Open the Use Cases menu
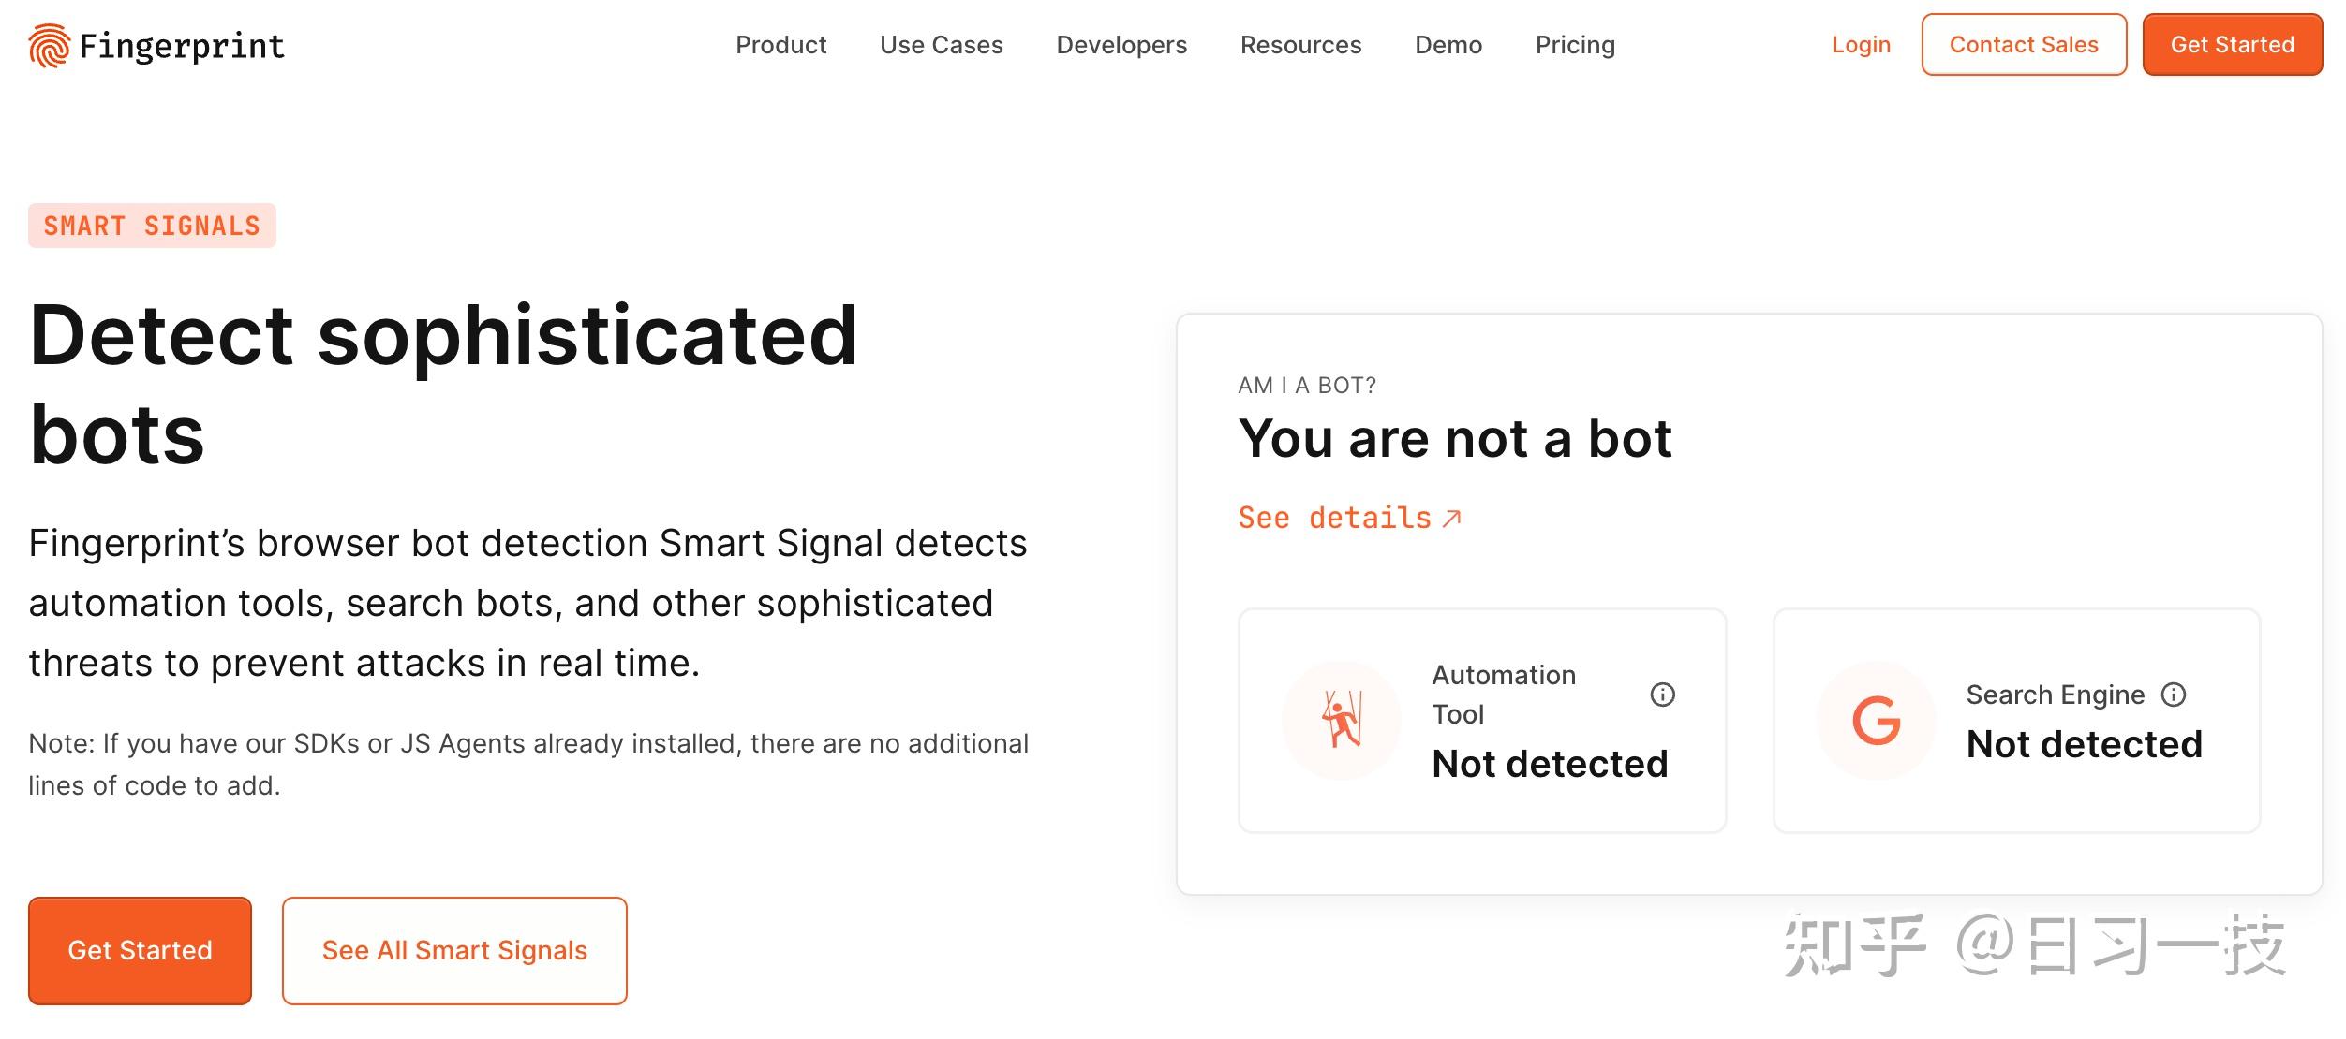Screen dimensions: 2346x1039 (941, 45)
